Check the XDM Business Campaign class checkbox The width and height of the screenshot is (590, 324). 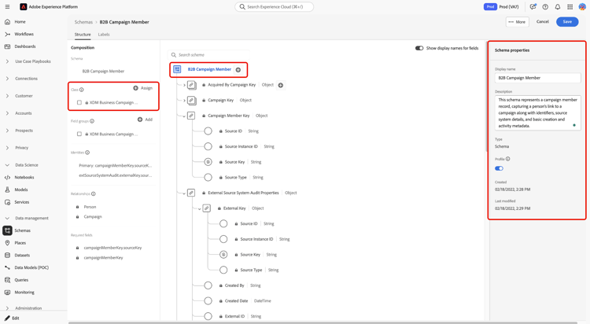tap(79, 103)
